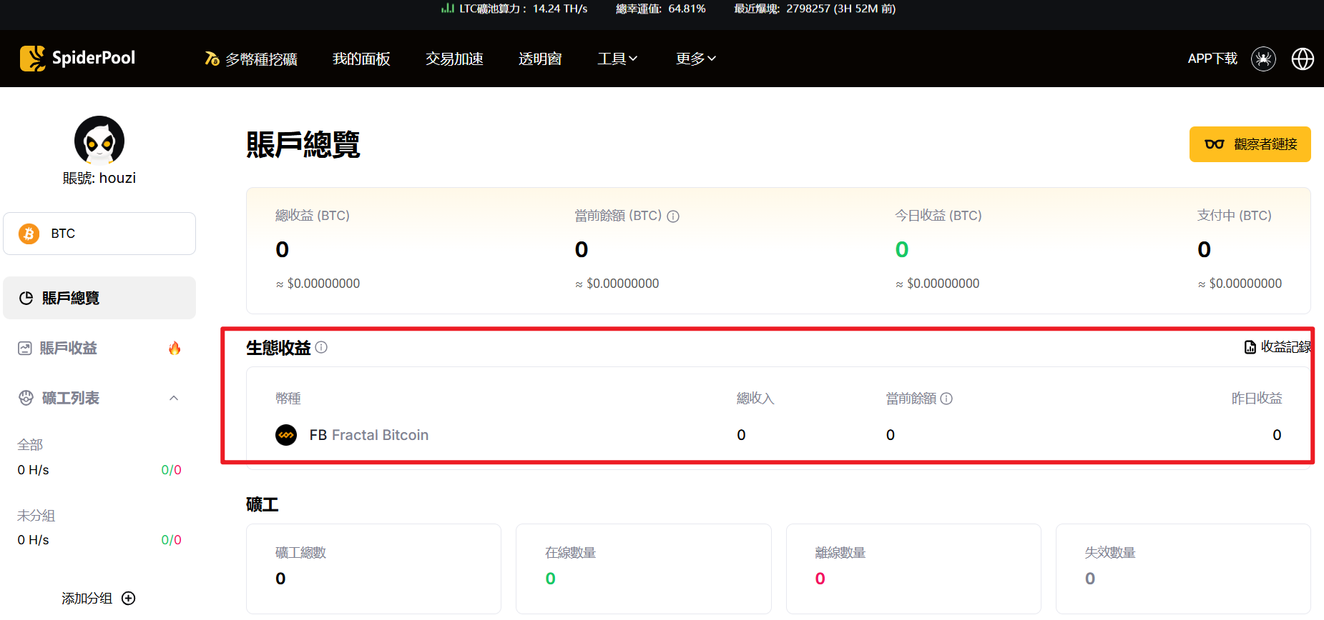
Task: Click the Fractal Bitcoin coin icon
Action: pyautogui.click(x=286, y=435)
